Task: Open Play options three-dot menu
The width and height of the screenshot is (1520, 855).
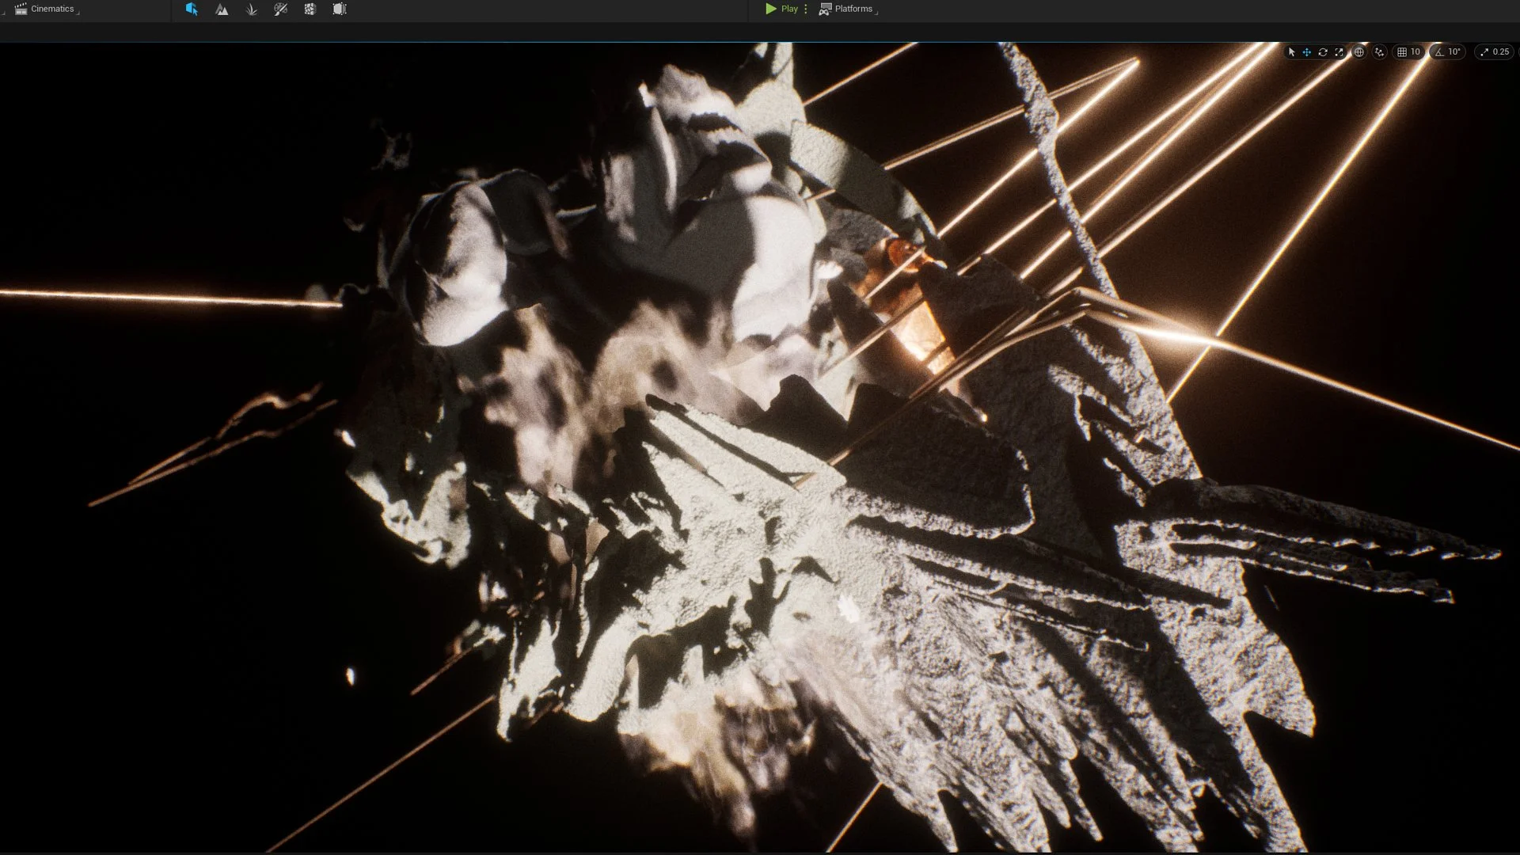Action: point(806,9)
